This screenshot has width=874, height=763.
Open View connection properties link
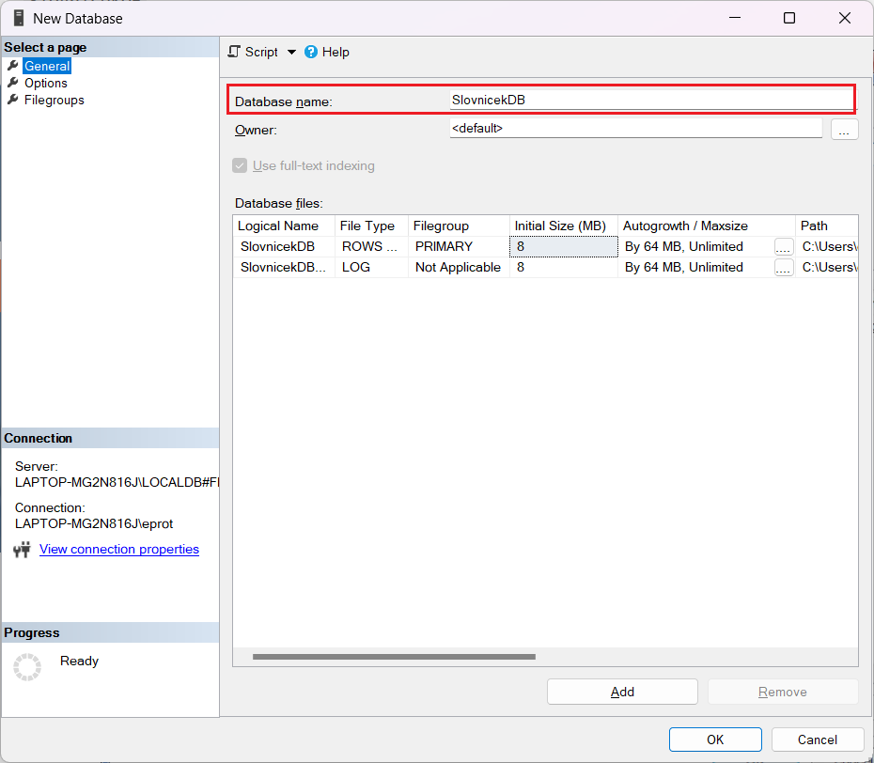point(118,549)
